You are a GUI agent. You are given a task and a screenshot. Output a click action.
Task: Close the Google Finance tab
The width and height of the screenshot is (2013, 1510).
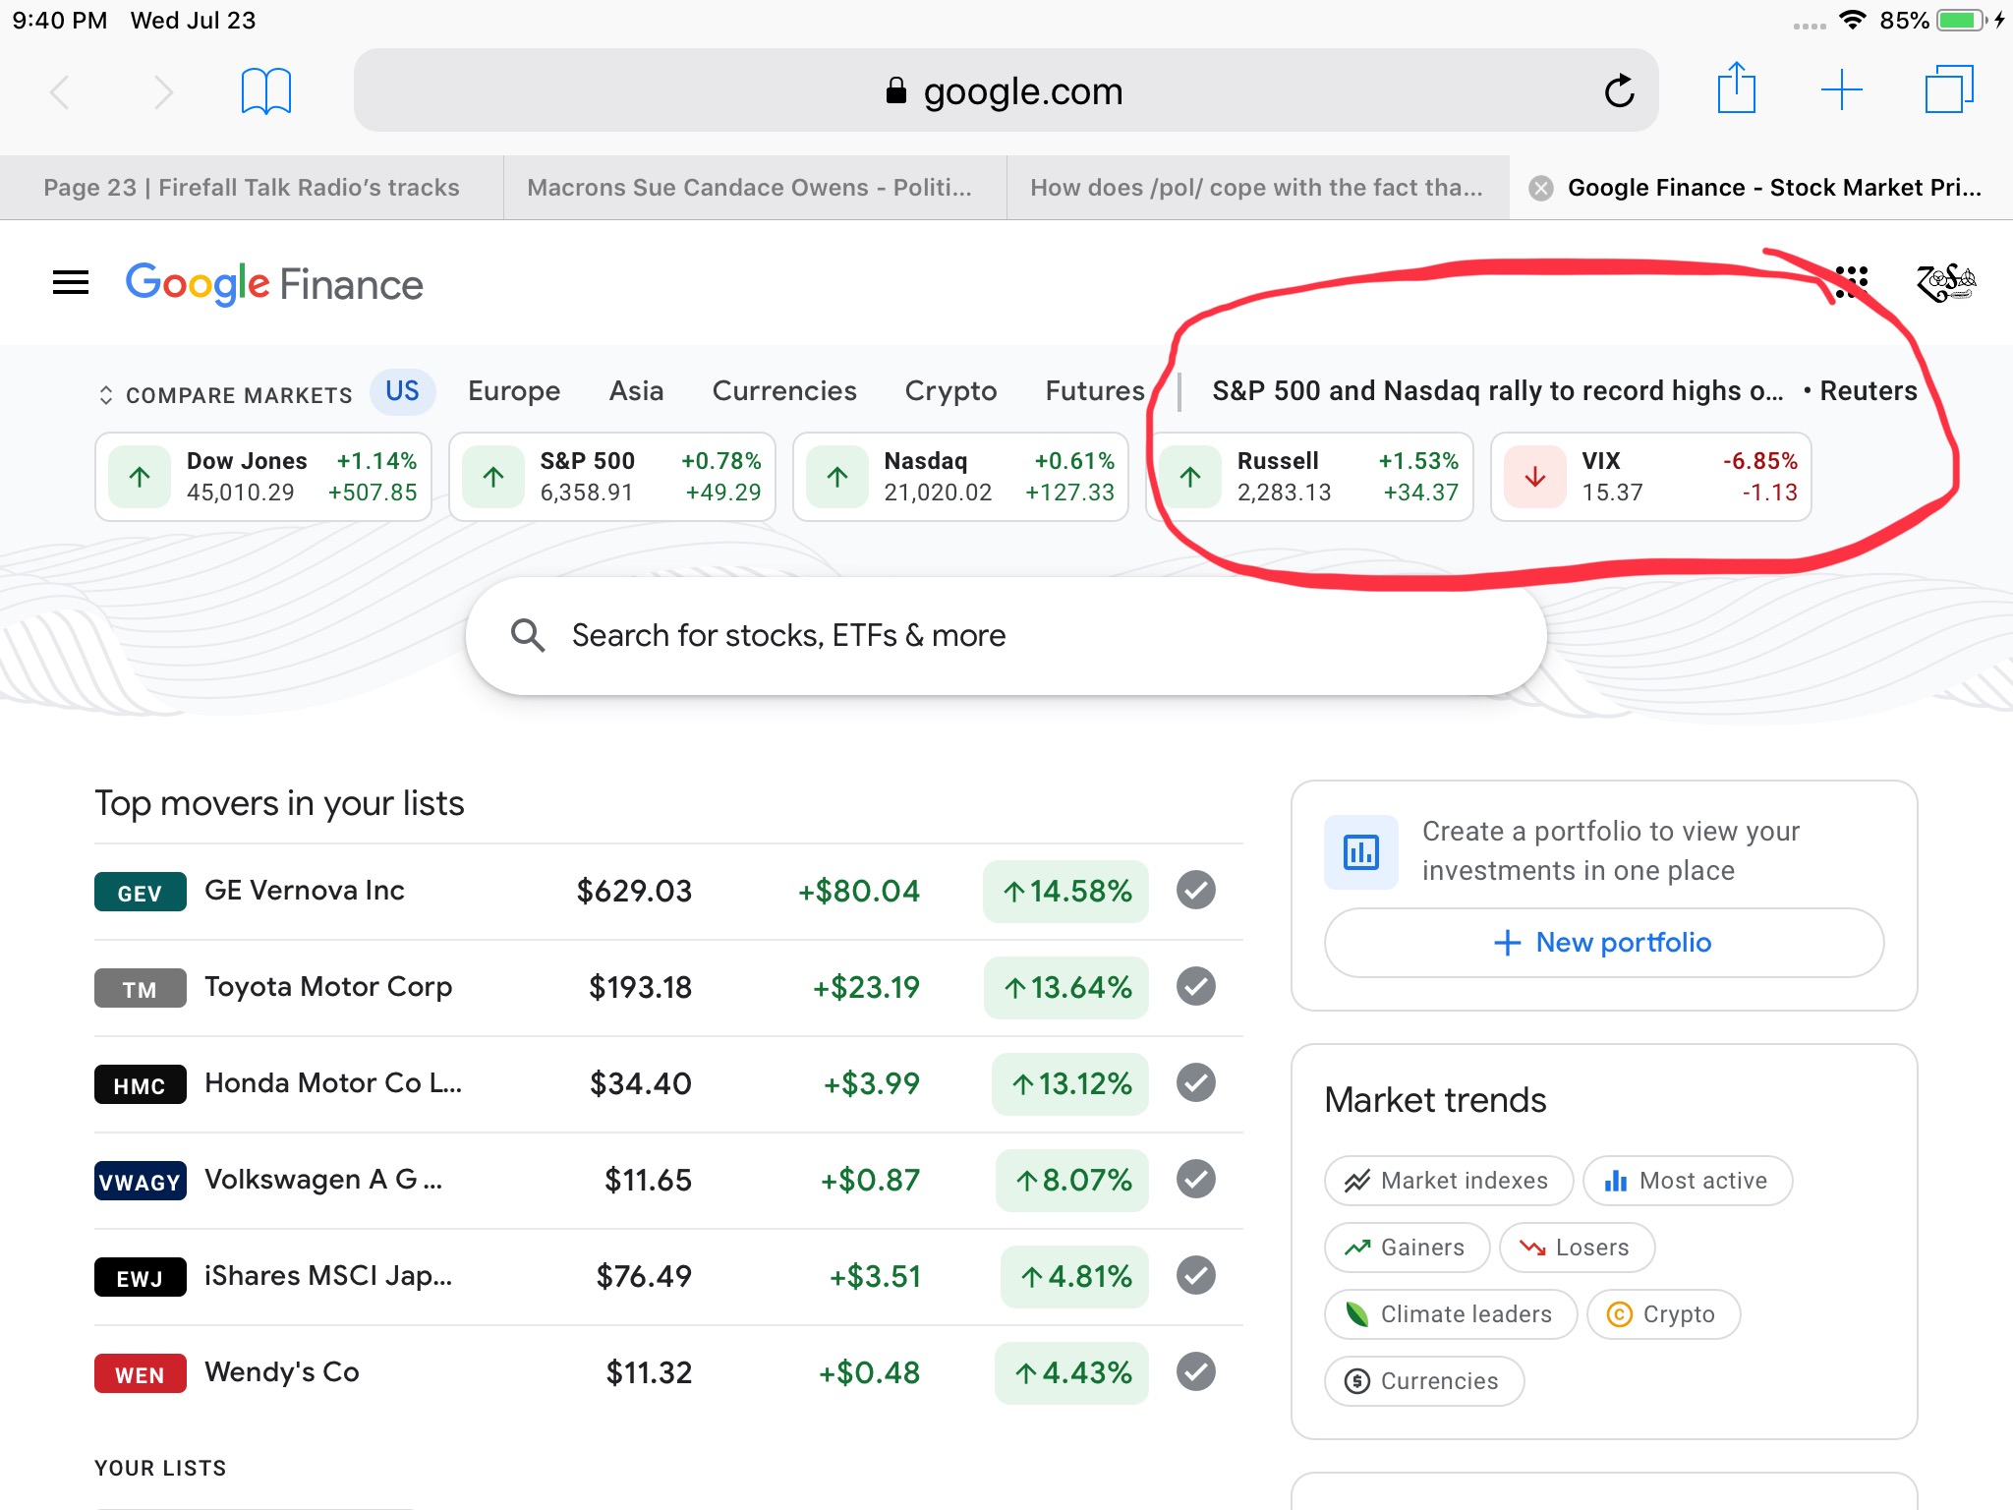pyautogui.click(x=1541, y=188)
